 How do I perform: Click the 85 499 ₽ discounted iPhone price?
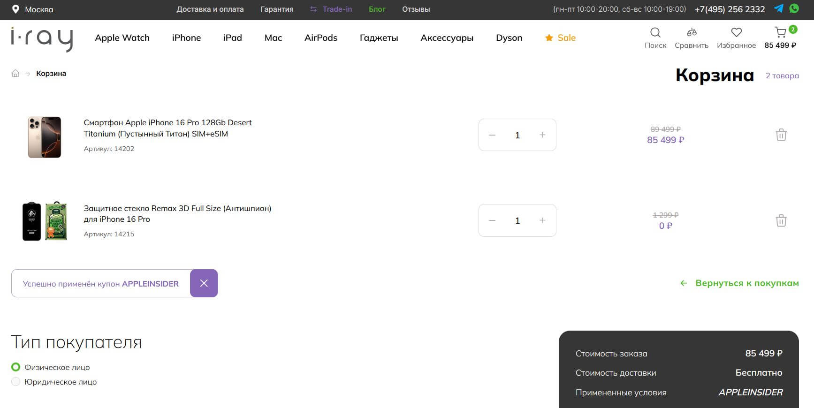click(x=665, y=140)
